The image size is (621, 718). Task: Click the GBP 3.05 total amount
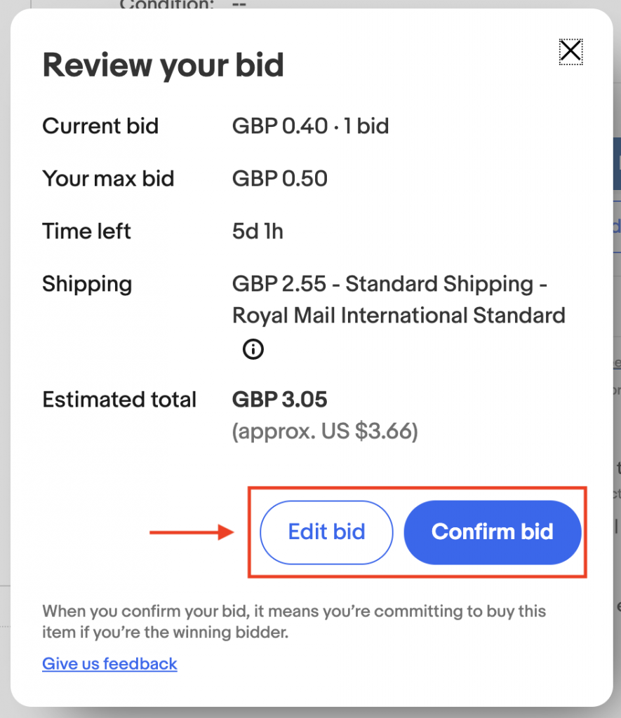pyautogui.click(x=279, y=400)
